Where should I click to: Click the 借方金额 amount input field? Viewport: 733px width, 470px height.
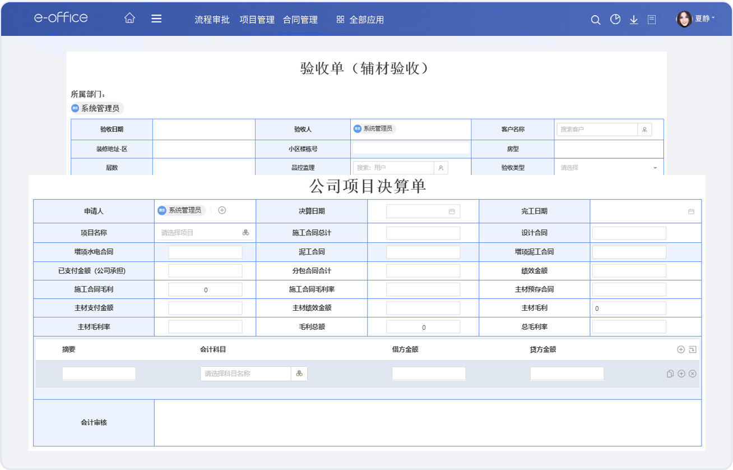tap(428, 374)
